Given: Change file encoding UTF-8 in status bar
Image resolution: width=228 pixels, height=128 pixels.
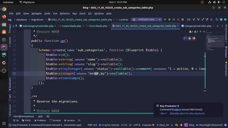Looking at the screenshot, I should pyautogui.click(x=137, y=125).
